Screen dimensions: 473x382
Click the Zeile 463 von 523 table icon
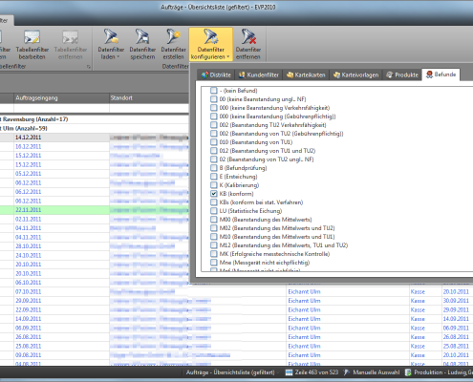click(289, 372)
